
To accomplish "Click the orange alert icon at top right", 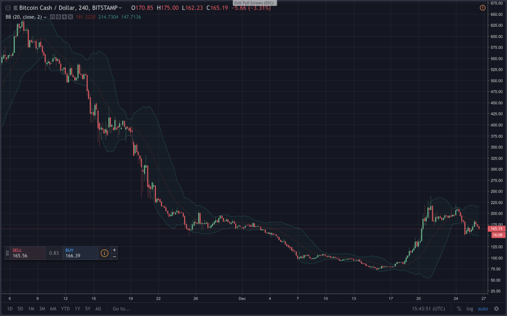I will coord(483,8).
